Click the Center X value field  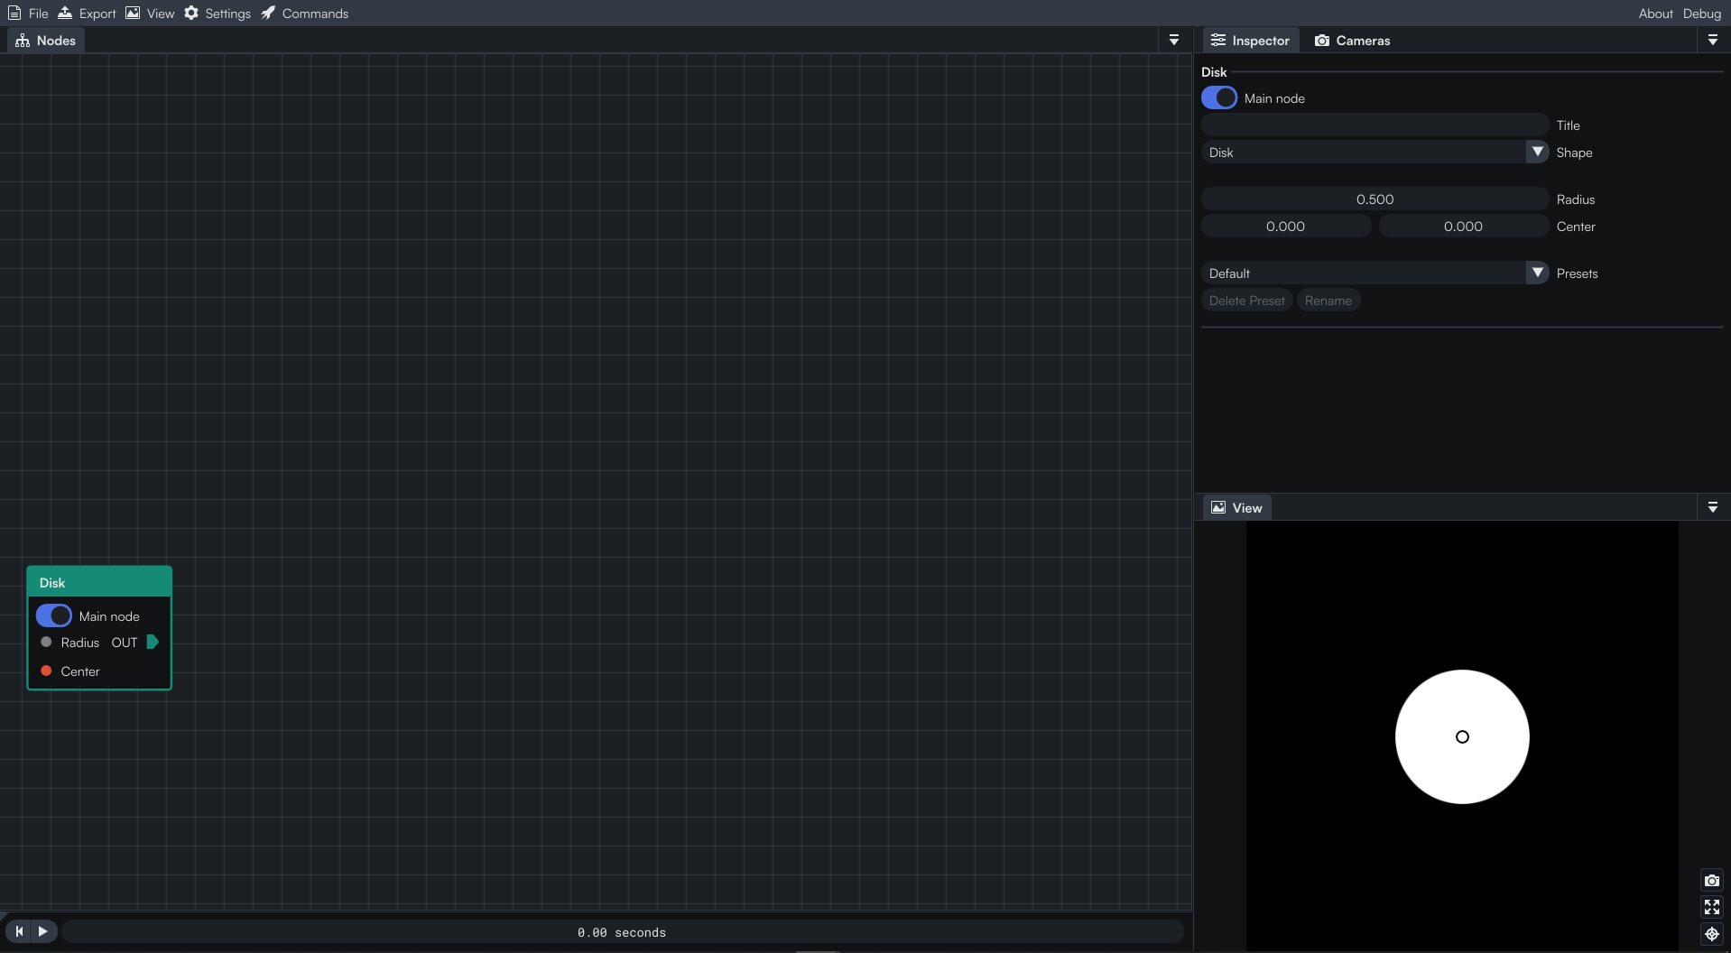coord(1285,227)
